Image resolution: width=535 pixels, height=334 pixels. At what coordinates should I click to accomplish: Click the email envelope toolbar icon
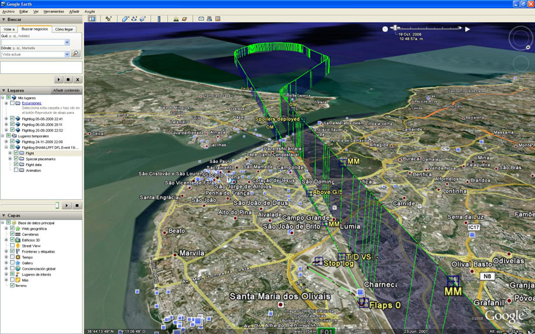coord(201,18)
